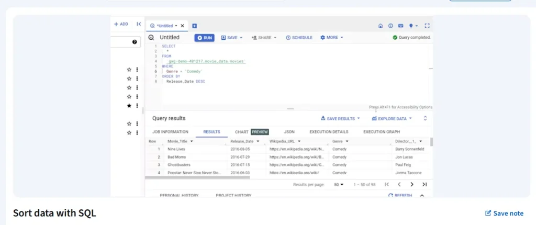
Task: Select the RESULTS tab
Action: pos(211,132)
